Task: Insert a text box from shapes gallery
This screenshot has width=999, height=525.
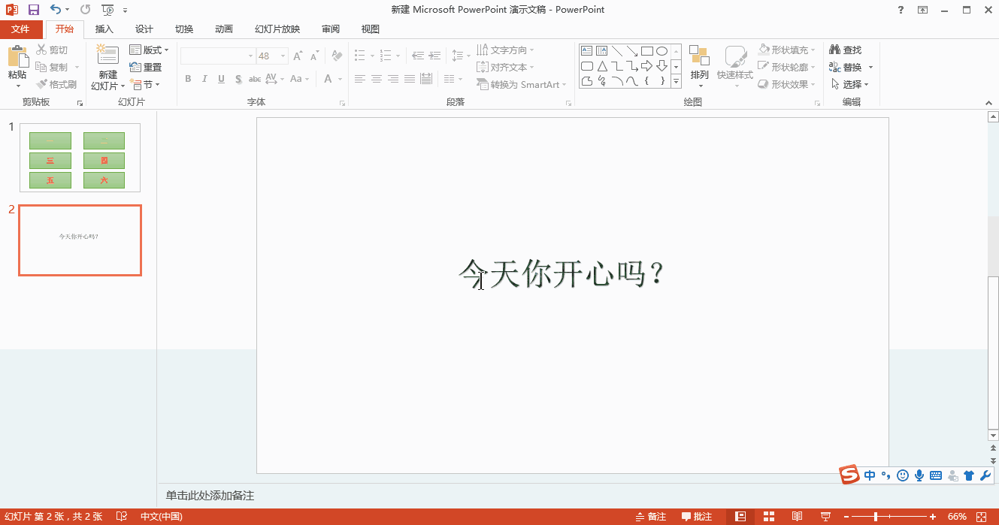Action: click(587, 51)
